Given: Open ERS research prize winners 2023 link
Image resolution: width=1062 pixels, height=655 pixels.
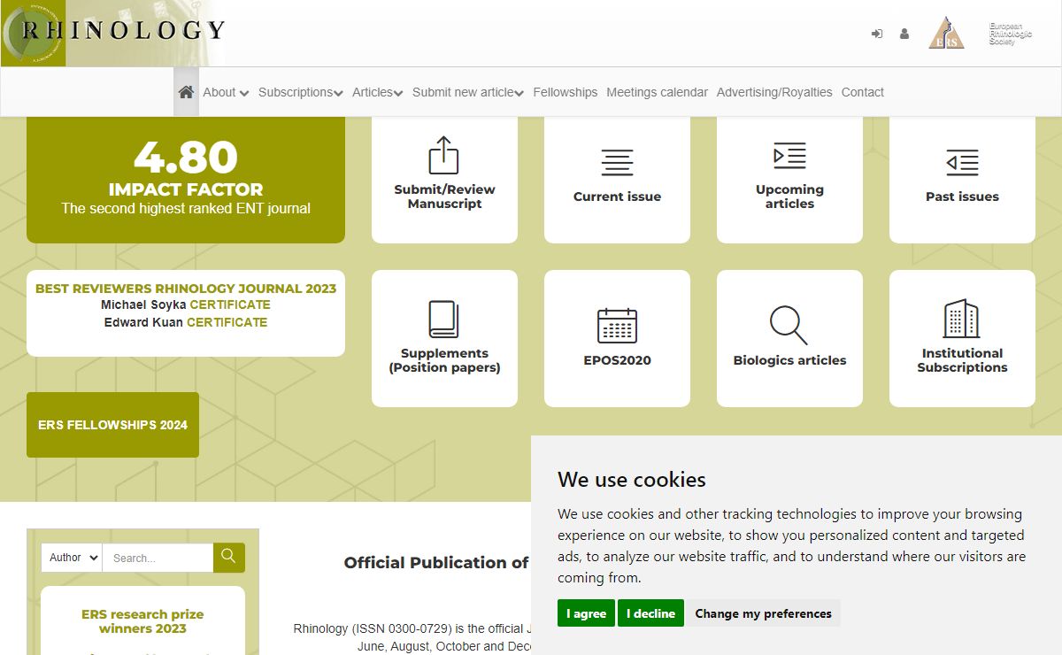Looking at the screenshot, I should (142, 621).
